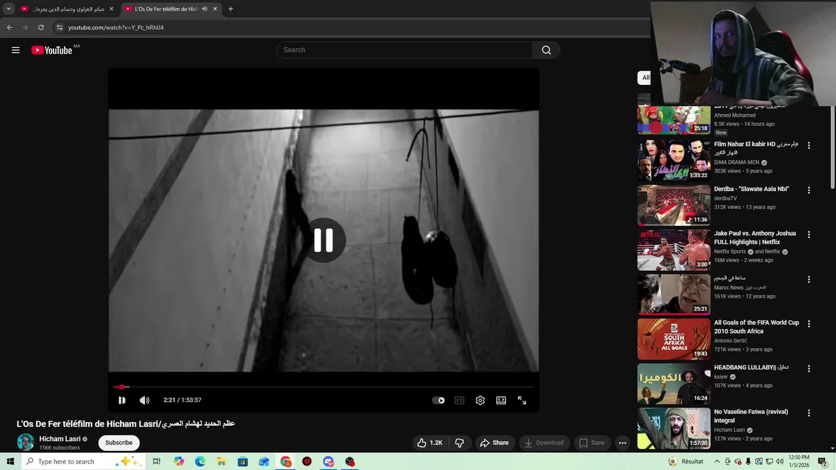Open All Goals of the FIFA World Cup title
Image resolution: width=836 pixels, height=470 pixels.
click(756, 326)
